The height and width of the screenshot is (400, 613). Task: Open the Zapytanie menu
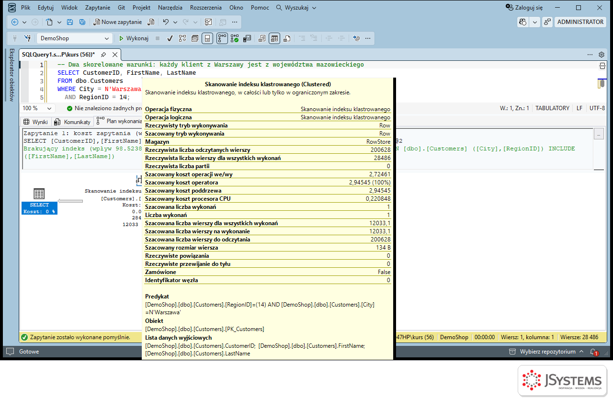98,8
